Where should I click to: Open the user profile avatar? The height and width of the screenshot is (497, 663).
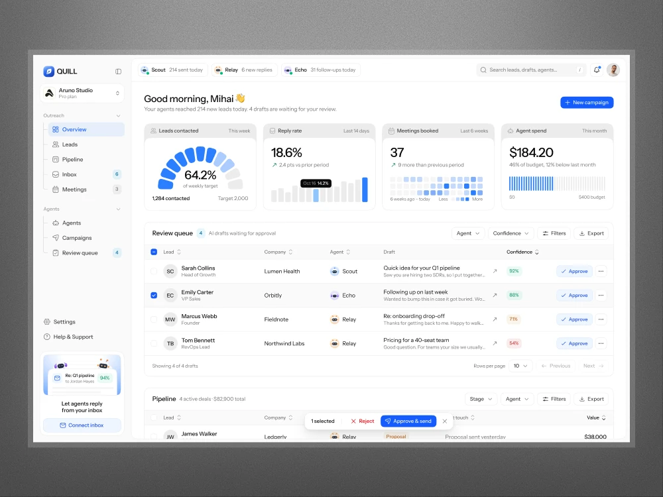coord(613,70)
